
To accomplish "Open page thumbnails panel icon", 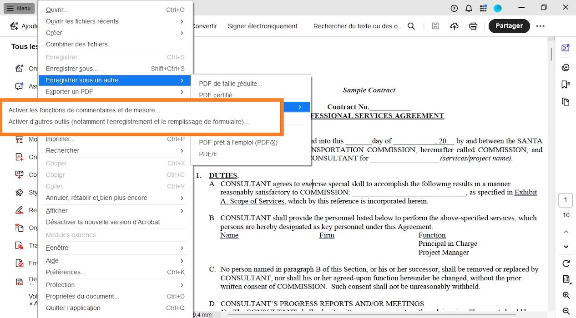I will 566,102.
